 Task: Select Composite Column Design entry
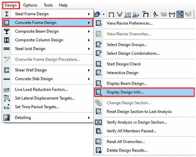[x=48, y=40]
